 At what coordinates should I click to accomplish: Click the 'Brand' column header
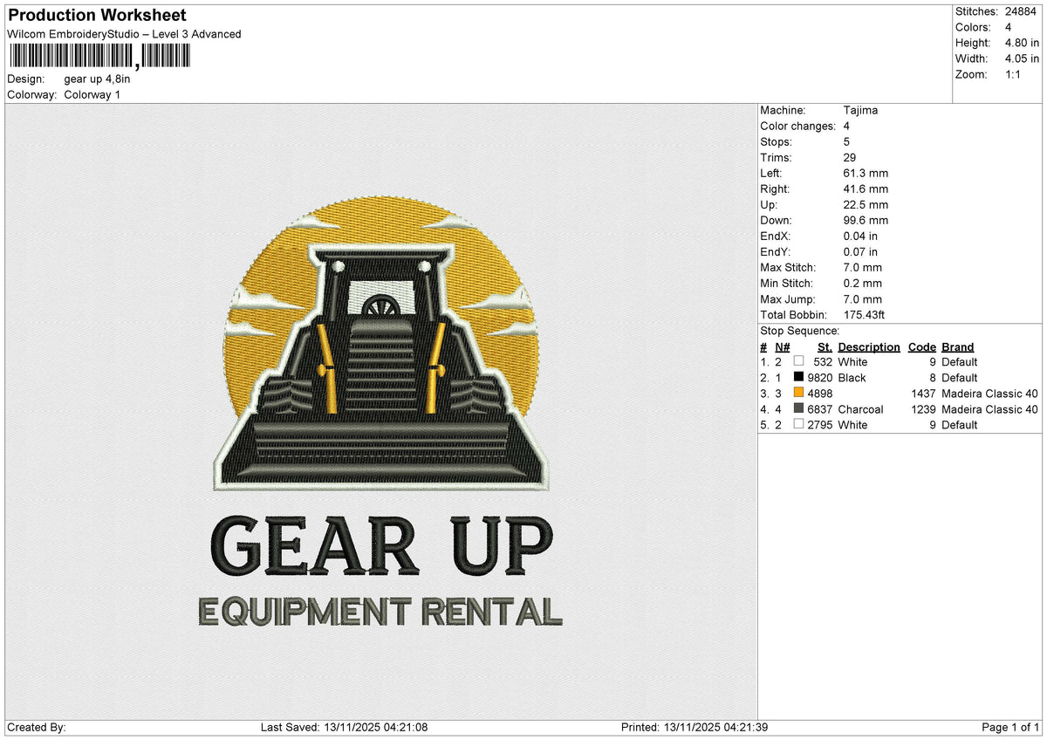click(x=958, y=346)
